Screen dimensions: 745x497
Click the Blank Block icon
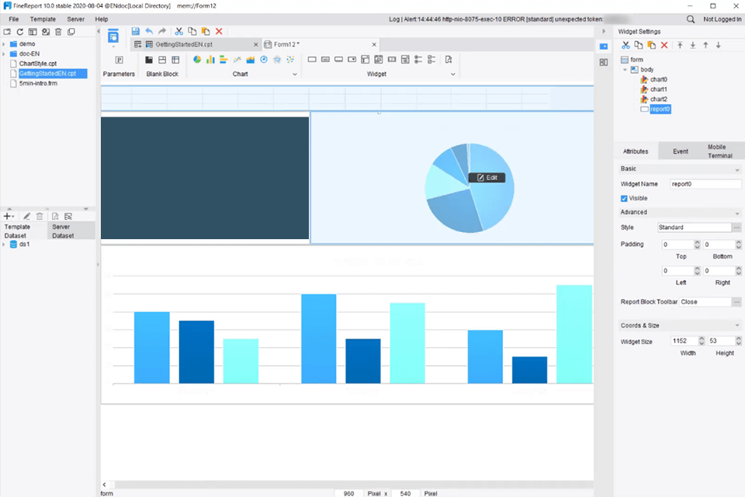[x=148, y=59]
